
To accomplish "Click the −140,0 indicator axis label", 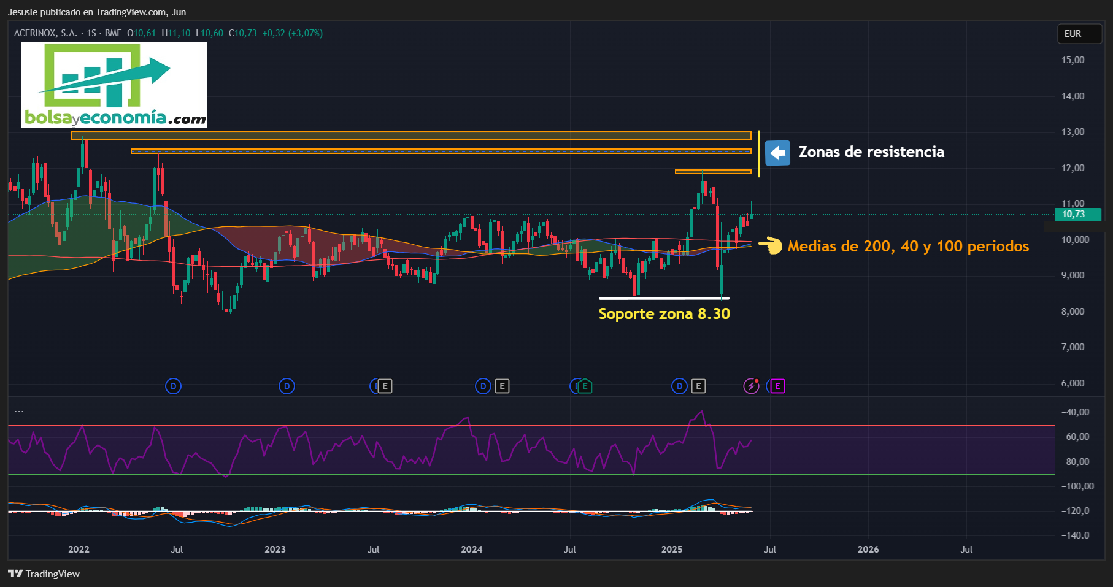I will pyautogui.click(x=1076, y=535).
